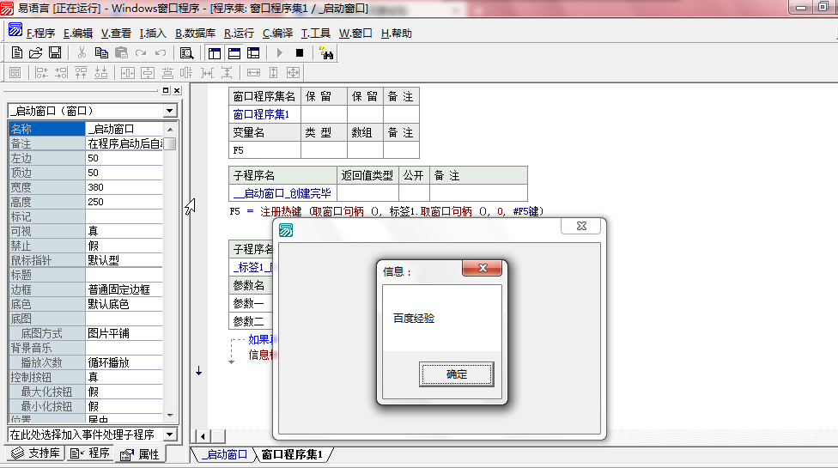Open the C.编译 menu
This screenshot has width=838, height=468.
(277, 33)
